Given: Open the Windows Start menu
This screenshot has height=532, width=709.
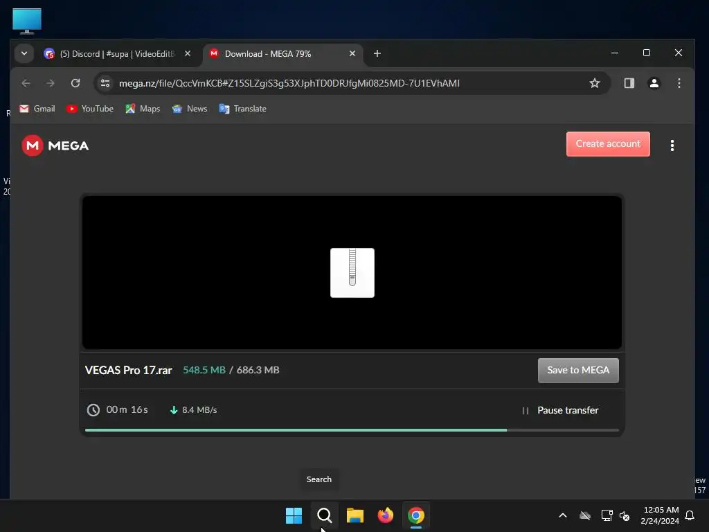Looking at the screenshot, I should [x=294, y=515].
